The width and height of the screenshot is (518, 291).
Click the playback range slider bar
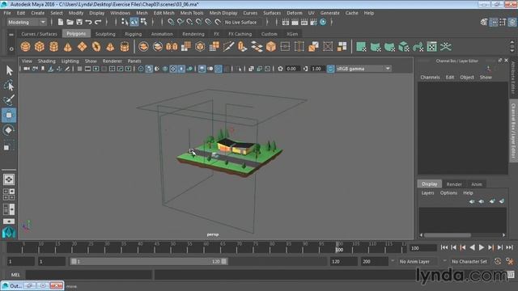[149, 261]
